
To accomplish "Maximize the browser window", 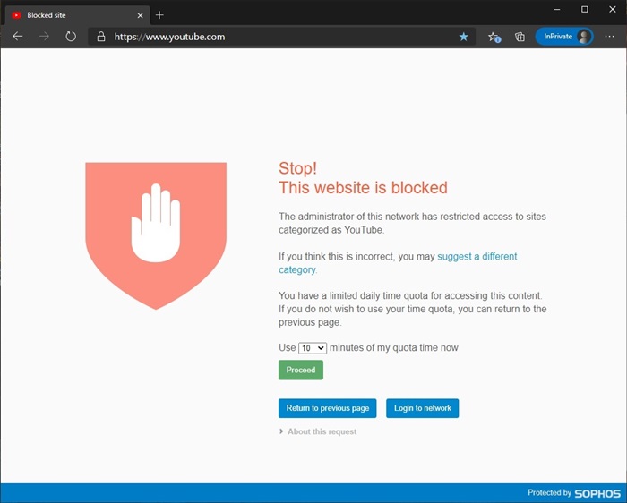I will click(585, 9).
